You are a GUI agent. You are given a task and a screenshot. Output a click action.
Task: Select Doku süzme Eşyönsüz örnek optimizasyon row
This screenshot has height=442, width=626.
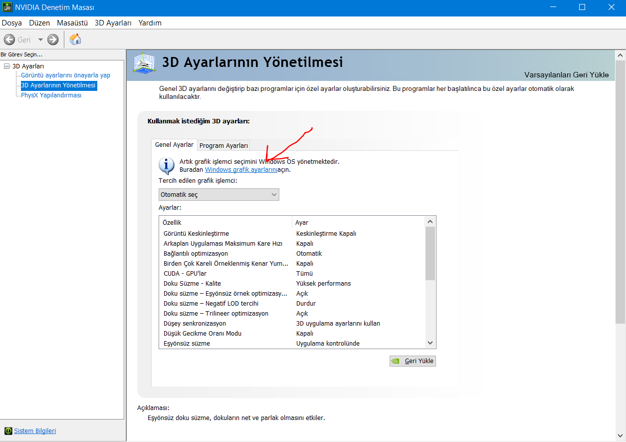pyautogui.click(x=292, y=293)
